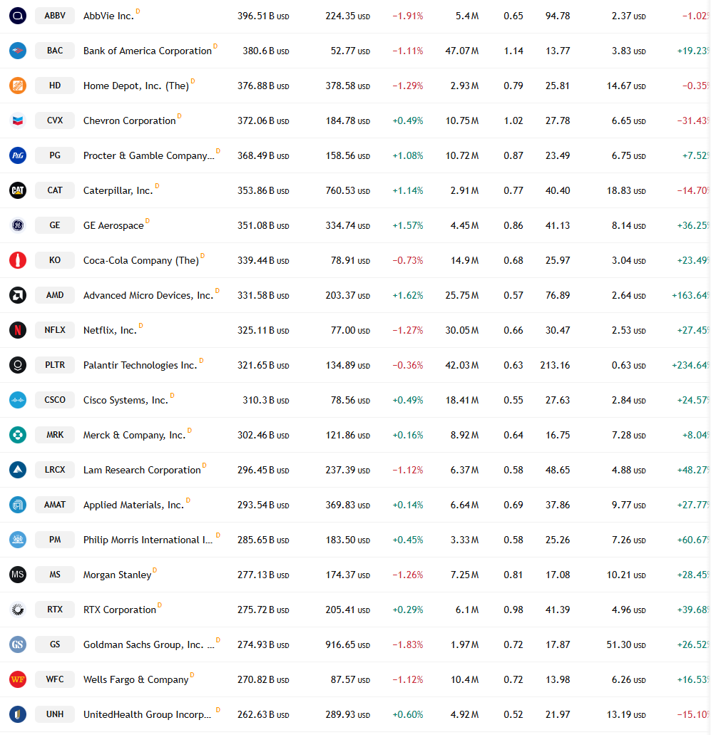Click AMD change value +1.62%
This screenshot has height=735, width=711.
407,296
